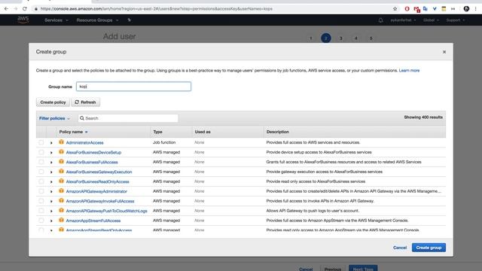Expand the AmazonAppStreamFullAccess row arrow
Viewport: 482px width, 271px height.
pyautogui.click(x=51, y=221)
